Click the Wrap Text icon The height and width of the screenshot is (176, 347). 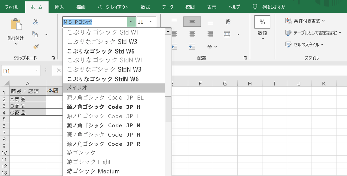228,22
